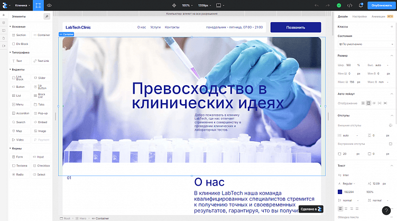
Task: Align text left
Action: point(340,209)
